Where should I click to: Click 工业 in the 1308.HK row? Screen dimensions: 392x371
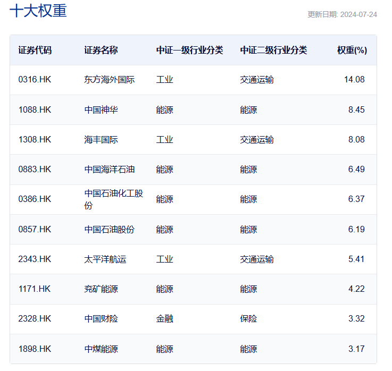click(x=164, y=139)
